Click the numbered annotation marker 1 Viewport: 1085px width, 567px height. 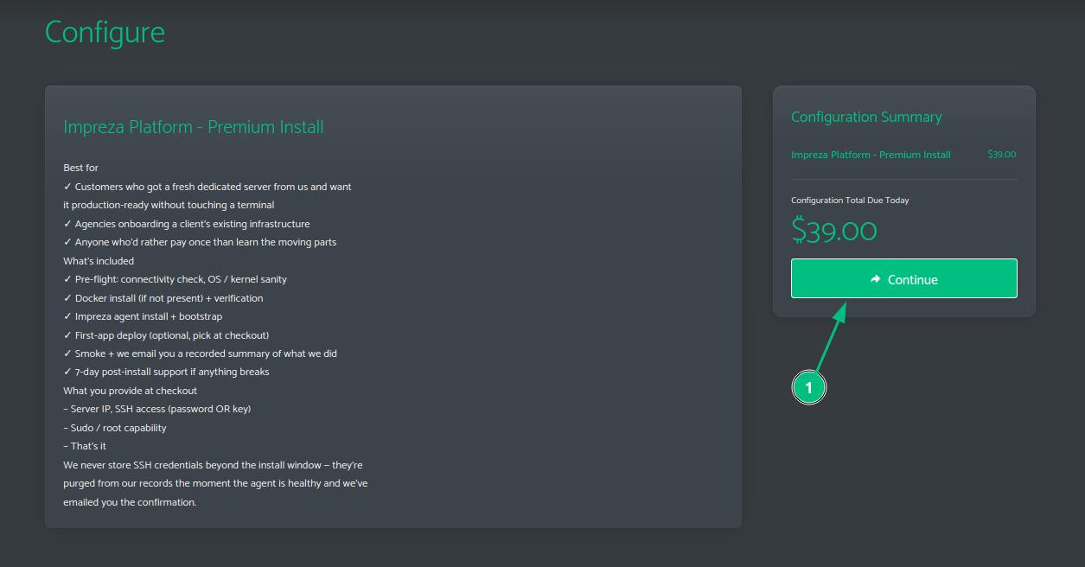coord(808,388)
